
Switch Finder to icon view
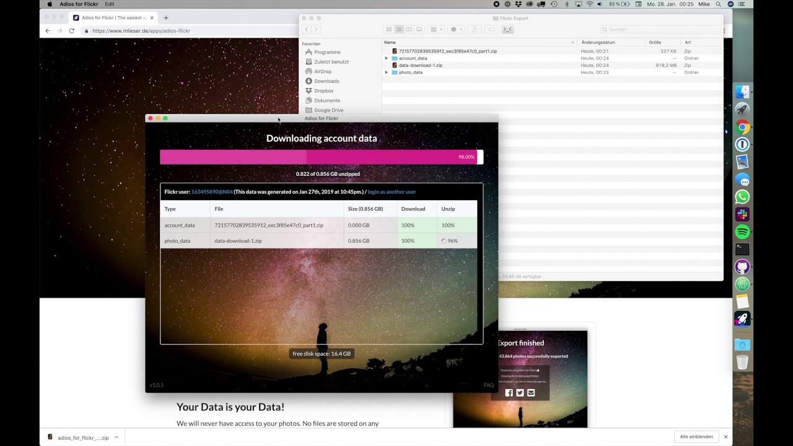coord(389,29)
